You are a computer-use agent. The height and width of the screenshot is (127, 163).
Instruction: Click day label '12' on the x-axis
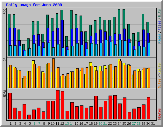pyautogui.click(x=62, y=124)
